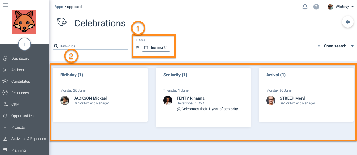Viewport: 357px width, 155px height.
Task: Click the notifications bell icon
Action: pyautogui.click(x=305, y=7)
